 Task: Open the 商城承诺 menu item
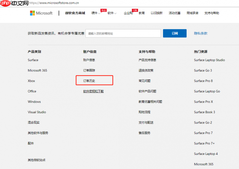pos(192,13)
